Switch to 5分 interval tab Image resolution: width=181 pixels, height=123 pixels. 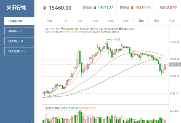80,21
